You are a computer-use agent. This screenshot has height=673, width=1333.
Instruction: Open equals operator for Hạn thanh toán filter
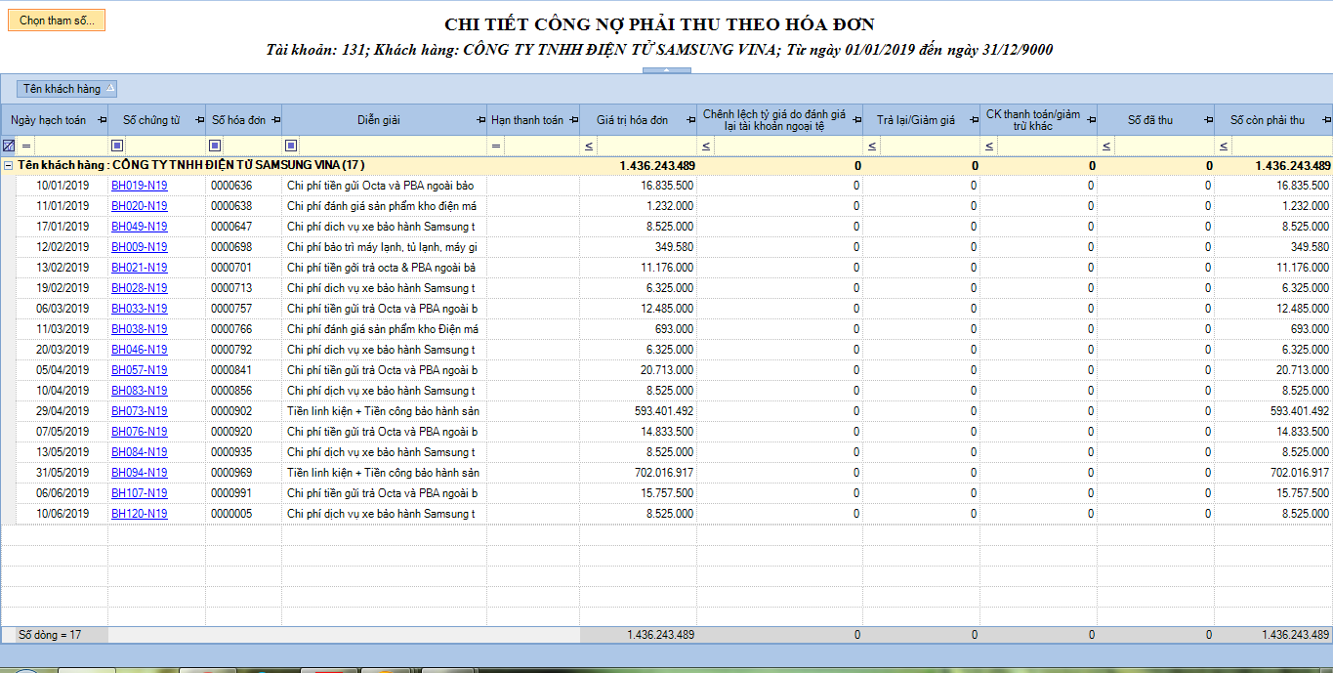496,147
